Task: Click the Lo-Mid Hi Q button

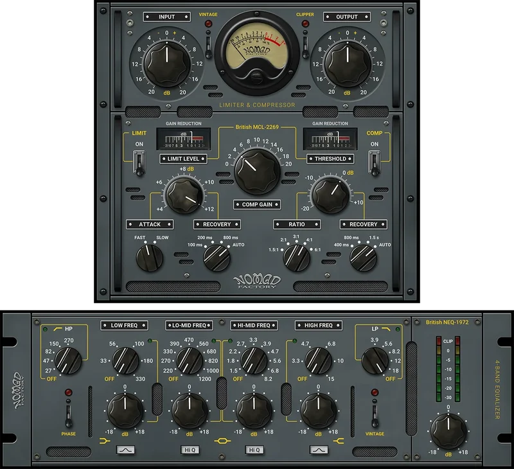Action: coord(190,450)
